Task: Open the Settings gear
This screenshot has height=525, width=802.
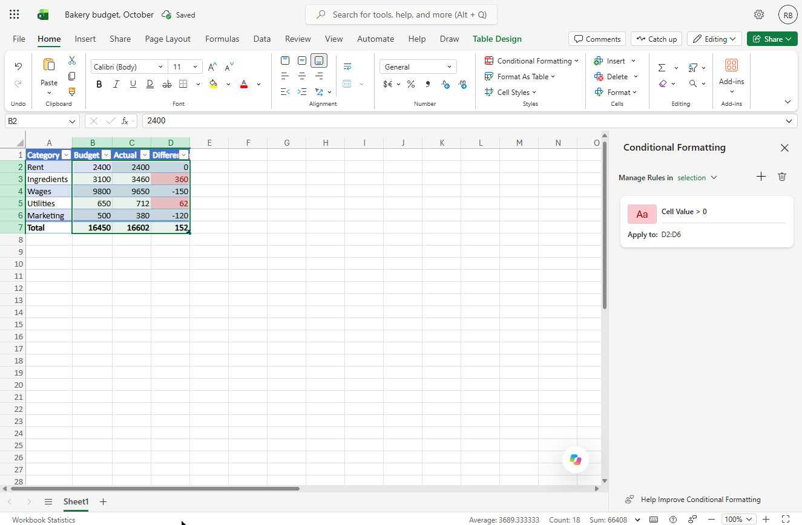Action: pos(759,15)
